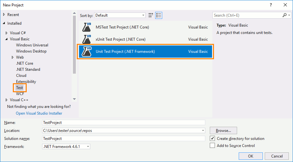293x162 pixels.
Task: Select MSTest Test Project (.NET Core) template
Action: click(x=146, y=27)
